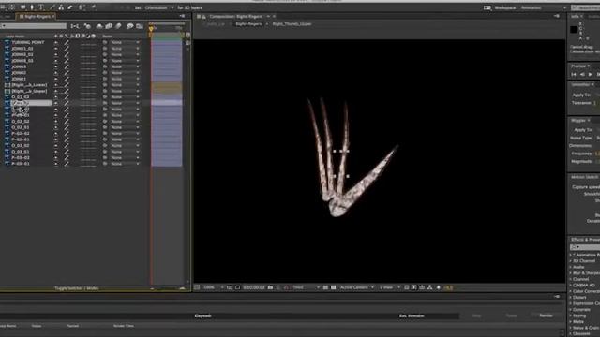The height and width of the screenshot is (337, 600).
Task: Select the Info panel tab
Action: point(575,17)
